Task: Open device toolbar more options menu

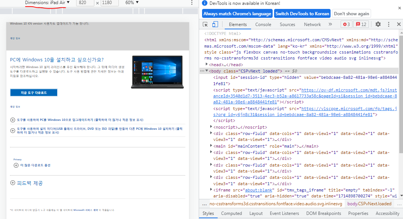Action: point(192,3)
